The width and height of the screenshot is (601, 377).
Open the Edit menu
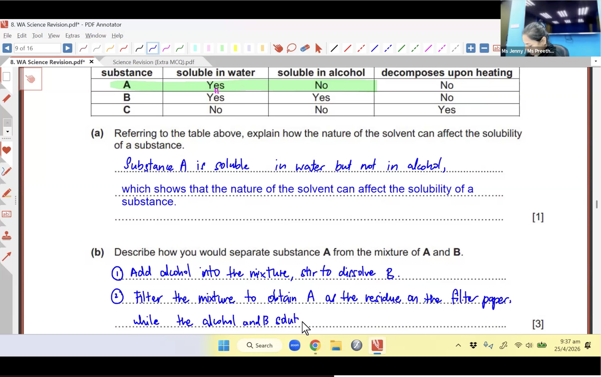(22, 35)
